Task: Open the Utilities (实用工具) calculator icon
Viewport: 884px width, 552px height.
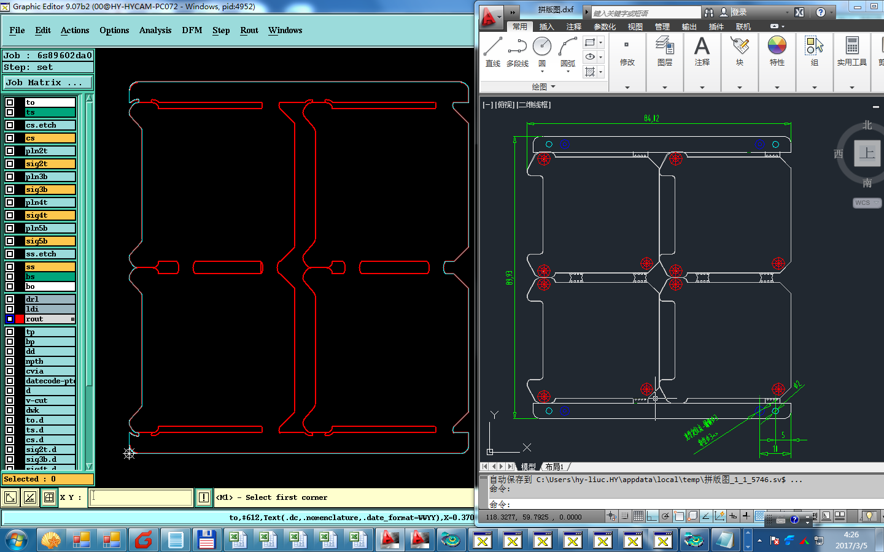Action: tap(852, 45)
